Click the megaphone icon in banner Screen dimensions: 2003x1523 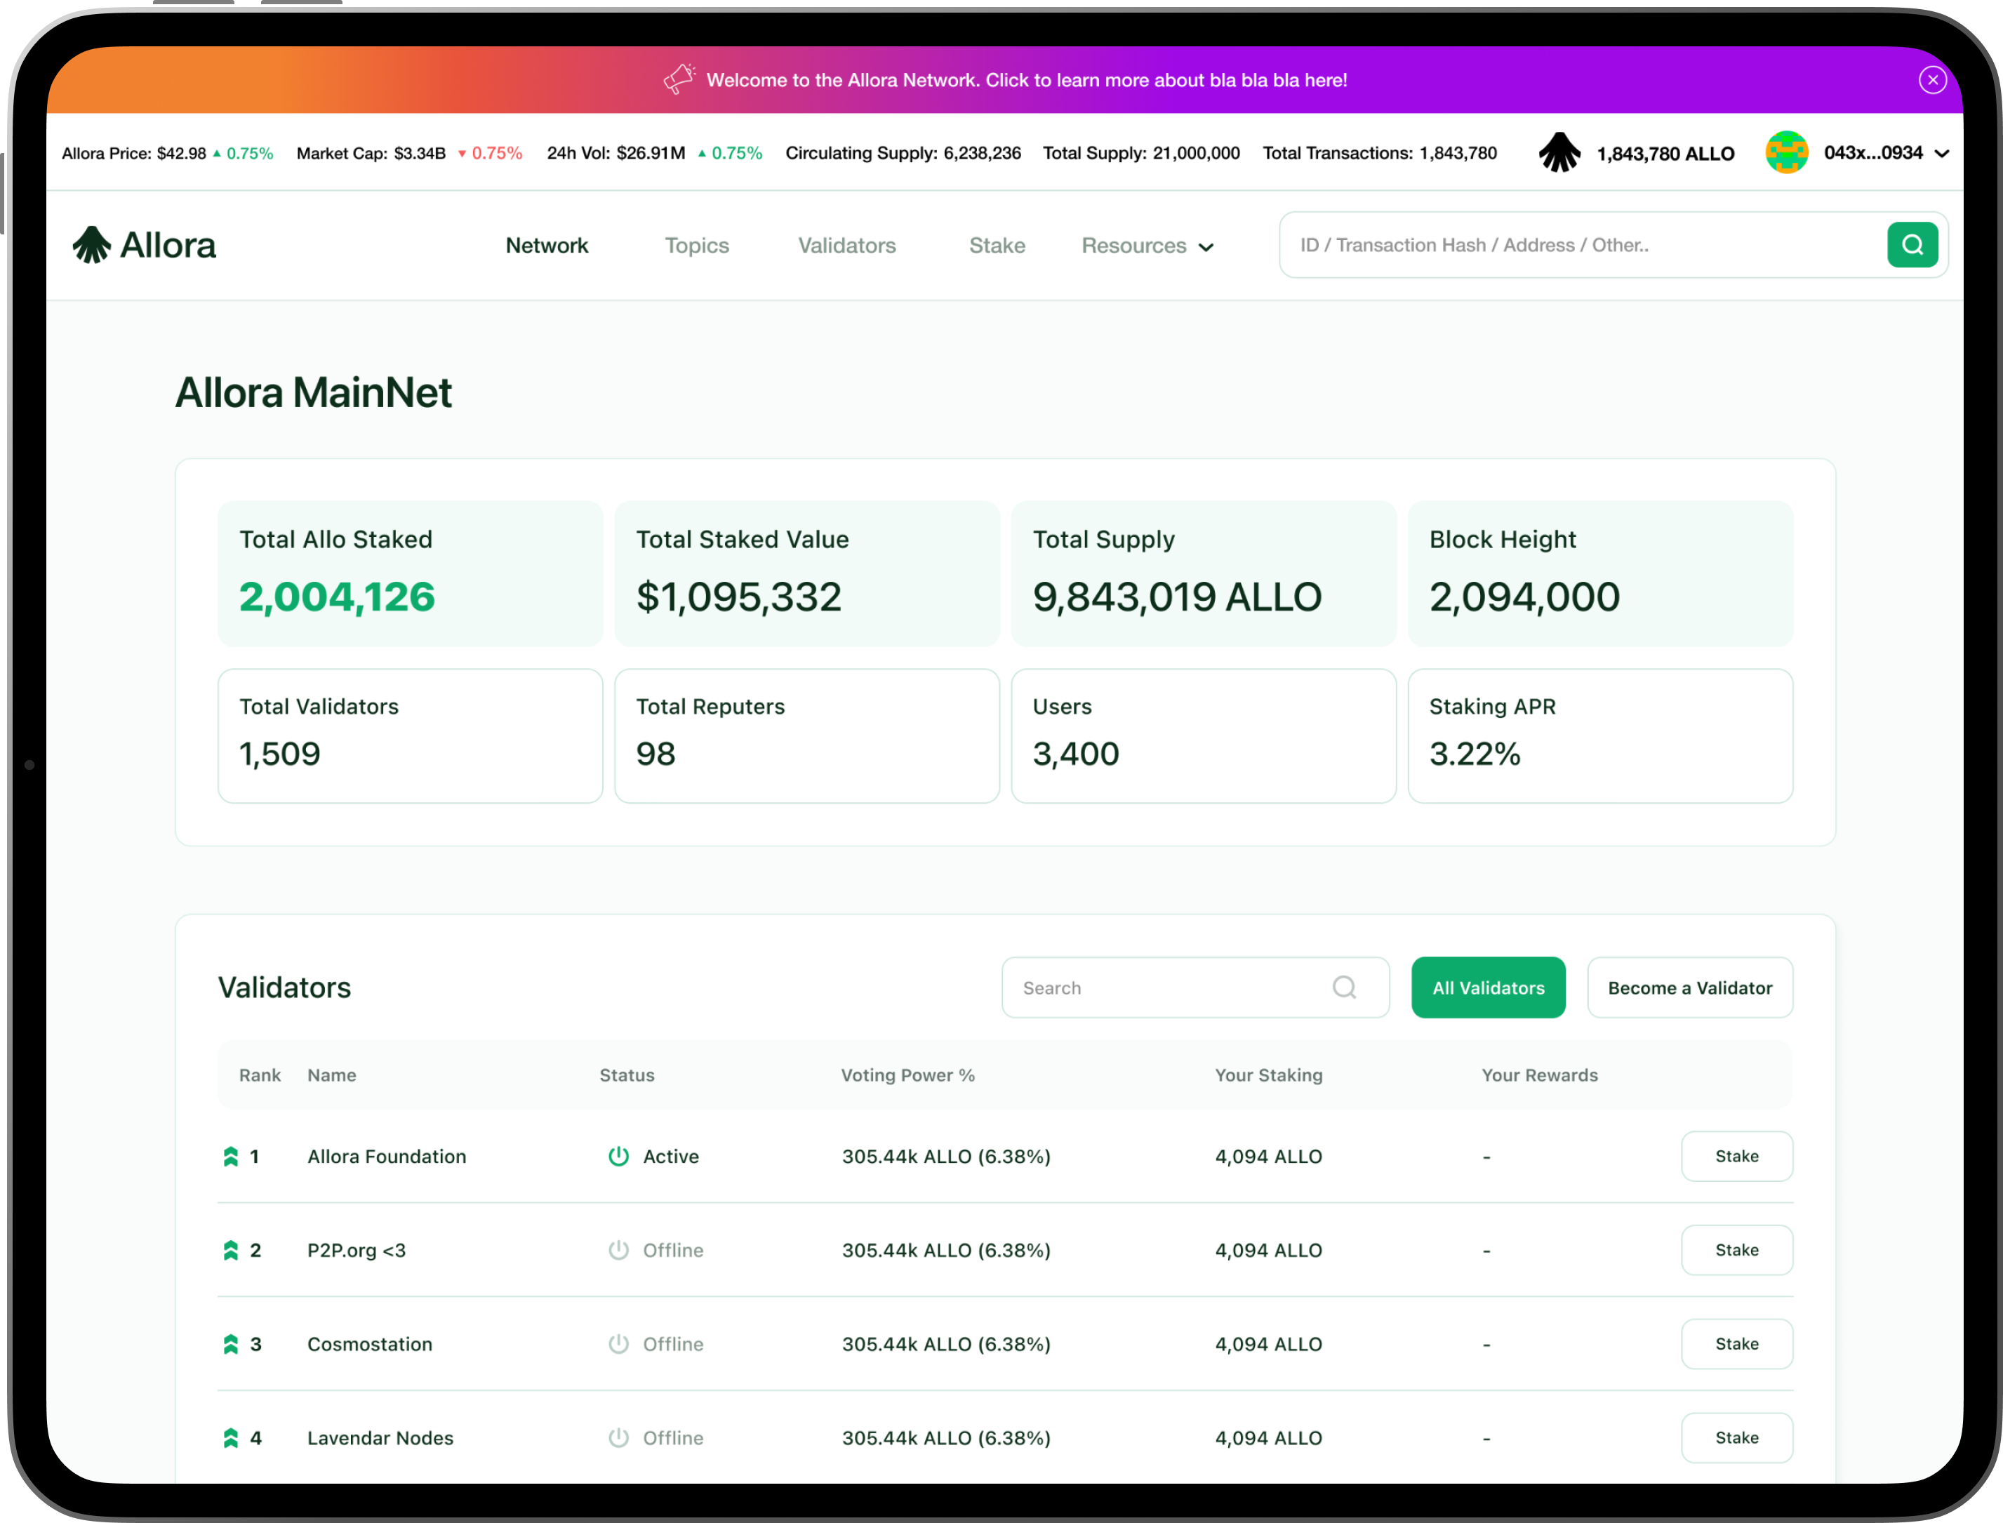(679, 79)
